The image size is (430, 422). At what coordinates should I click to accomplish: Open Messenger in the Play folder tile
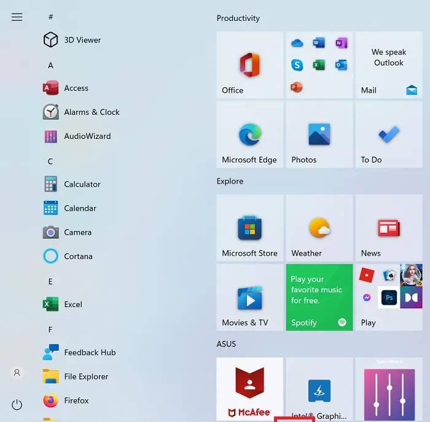tap(367, 297)
